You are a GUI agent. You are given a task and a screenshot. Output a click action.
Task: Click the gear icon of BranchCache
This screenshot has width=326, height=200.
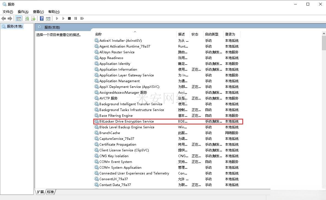click(96, 133)
